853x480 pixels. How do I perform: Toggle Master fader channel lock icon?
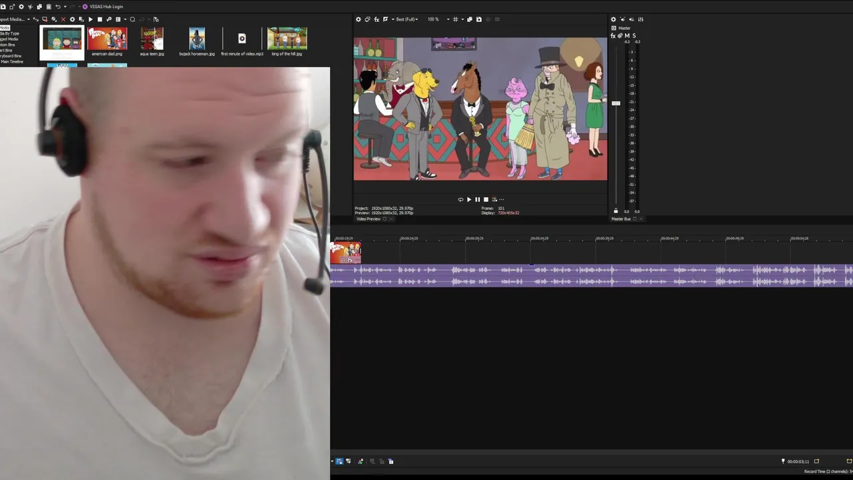(x=616, y=211)
